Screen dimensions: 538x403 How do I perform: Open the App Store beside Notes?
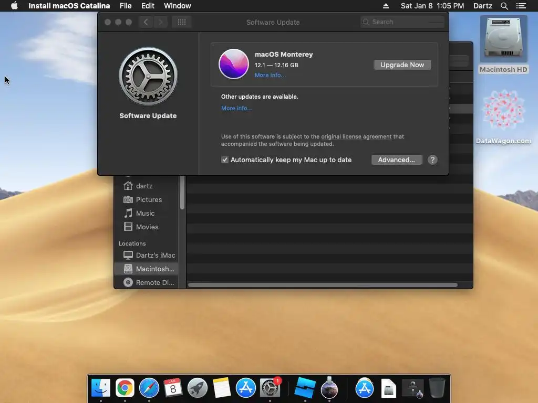coord(246,388)
